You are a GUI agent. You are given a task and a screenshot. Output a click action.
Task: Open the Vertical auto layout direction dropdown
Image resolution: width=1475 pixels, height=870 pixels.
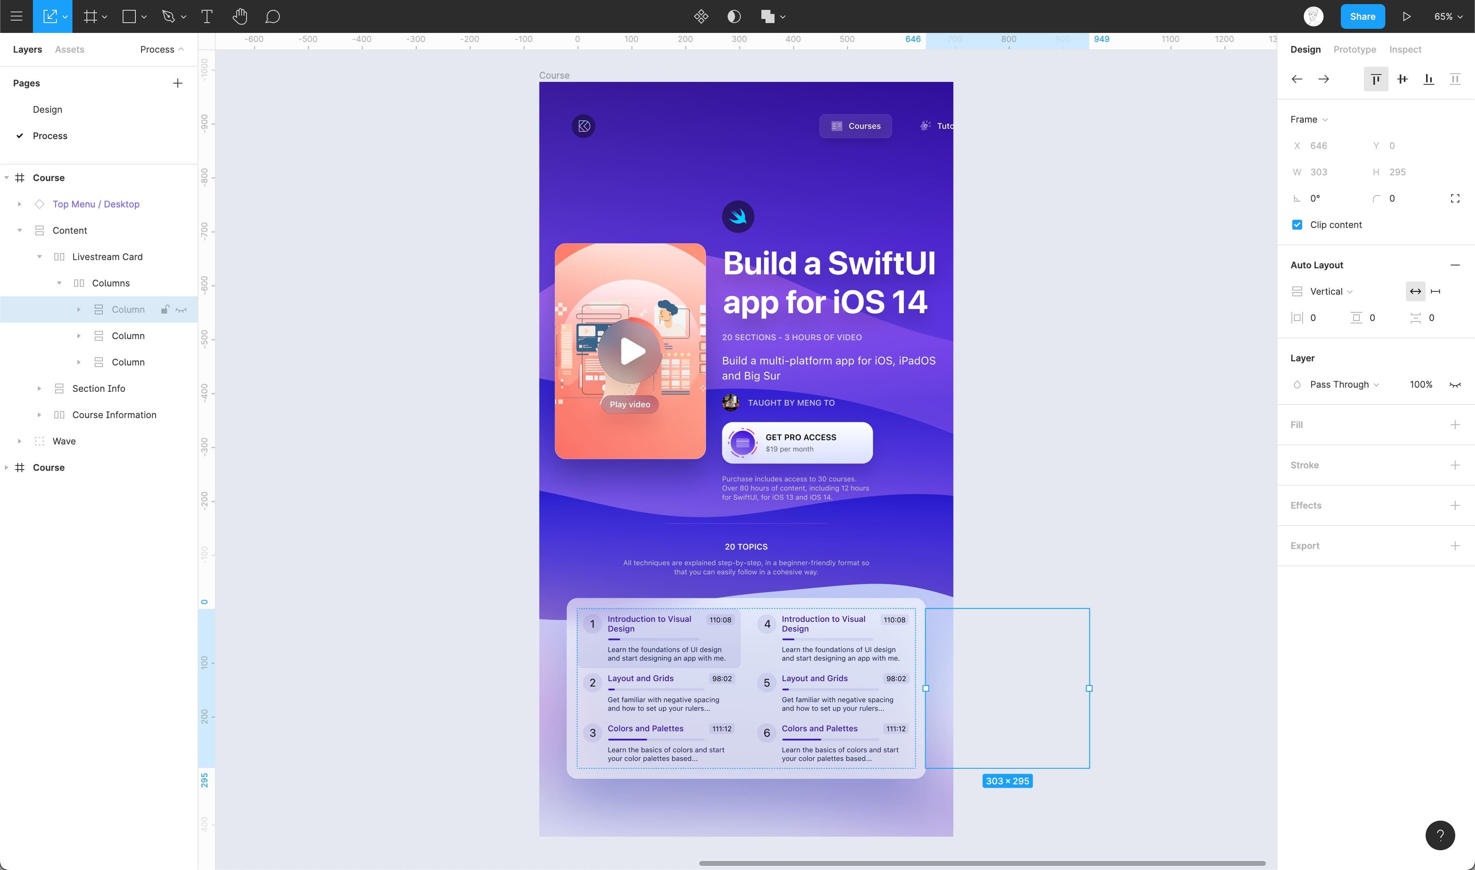1331,291
